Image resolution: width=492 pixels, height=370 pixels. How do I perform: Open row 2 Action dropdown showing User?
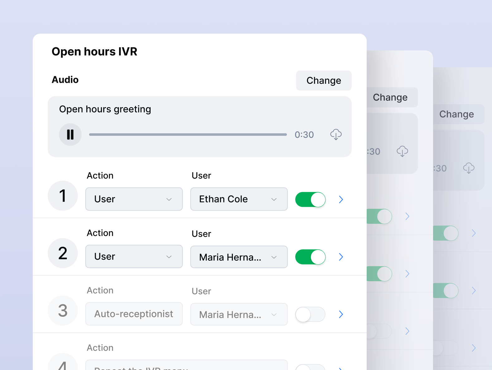[x=134, y=256]
